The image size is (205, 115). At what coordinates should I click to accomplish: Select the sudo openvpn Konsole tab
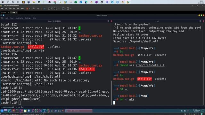pyautogui.click(x=7, y=107)
